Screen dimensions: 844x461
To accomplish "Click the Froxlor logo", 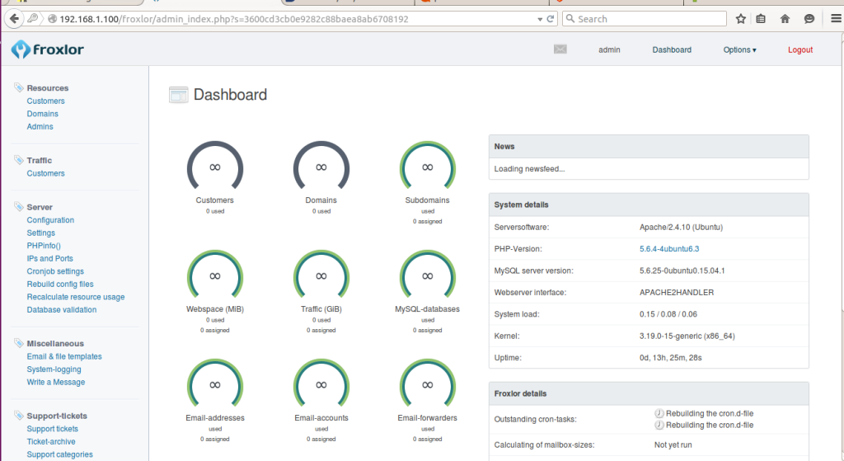I will [x=47, y=49].
